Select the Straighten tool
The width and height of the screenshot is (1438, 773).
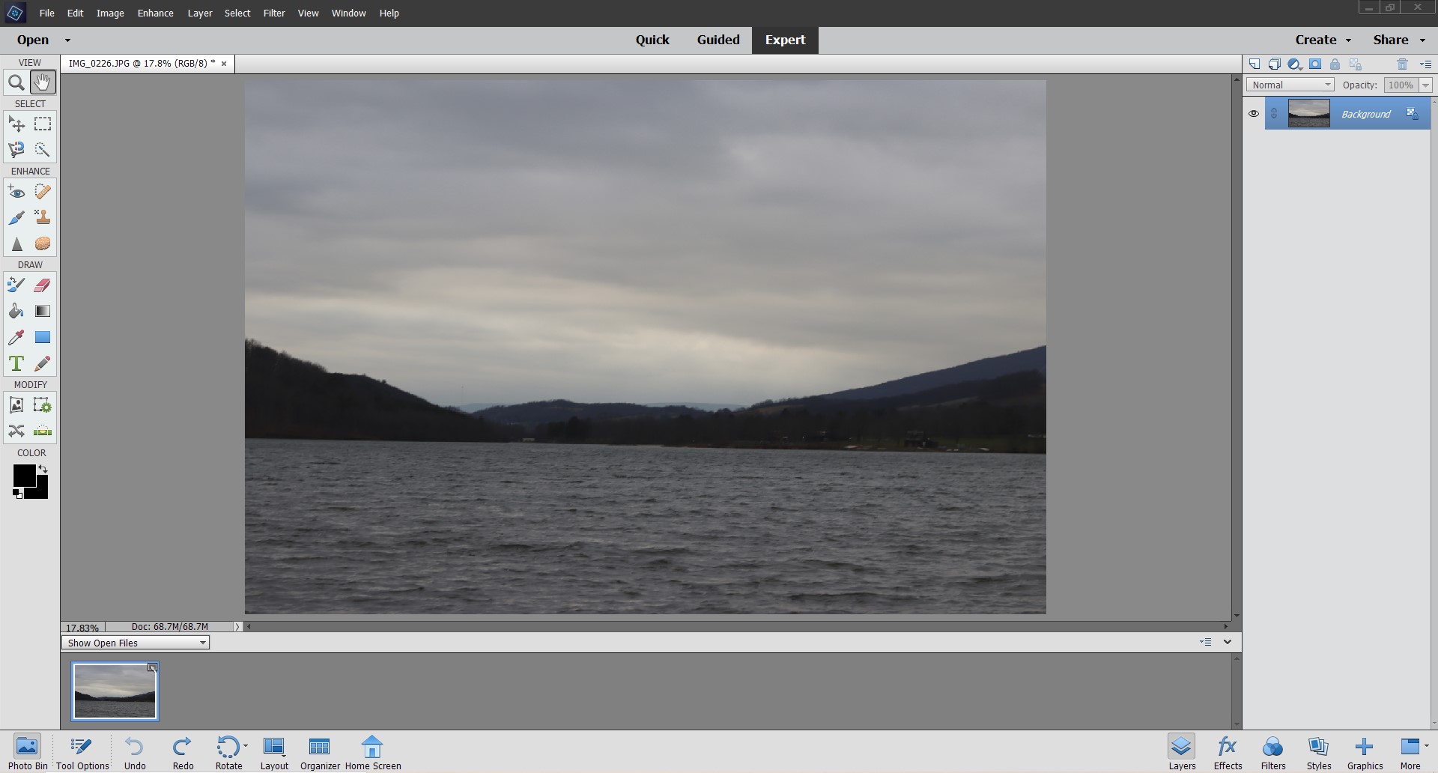click(42, 431)
